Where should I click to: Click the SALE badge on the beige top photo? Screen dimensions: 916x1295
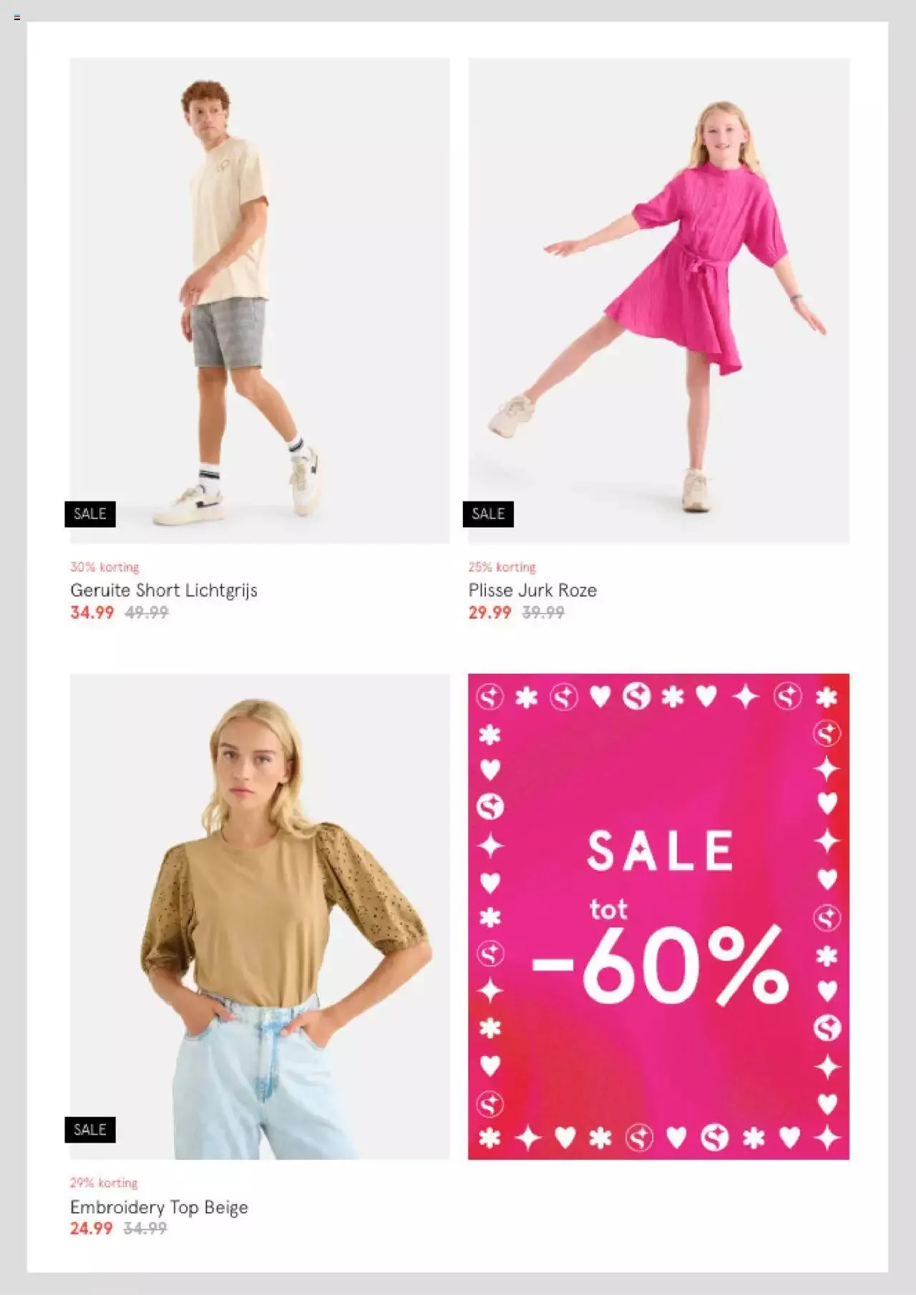click(x=90, y=1130)
